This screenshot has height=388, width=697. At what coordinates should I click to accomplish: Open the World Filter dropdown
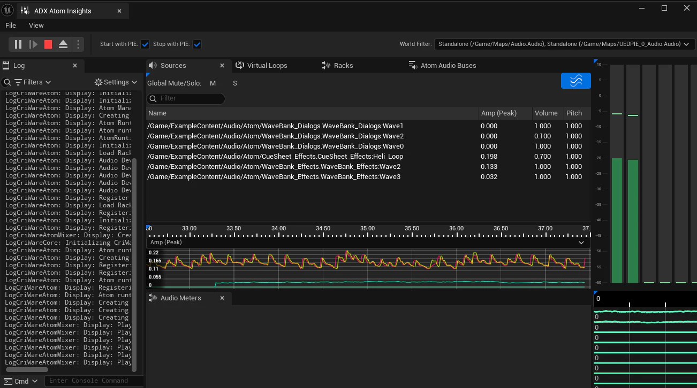click(565, 44)
